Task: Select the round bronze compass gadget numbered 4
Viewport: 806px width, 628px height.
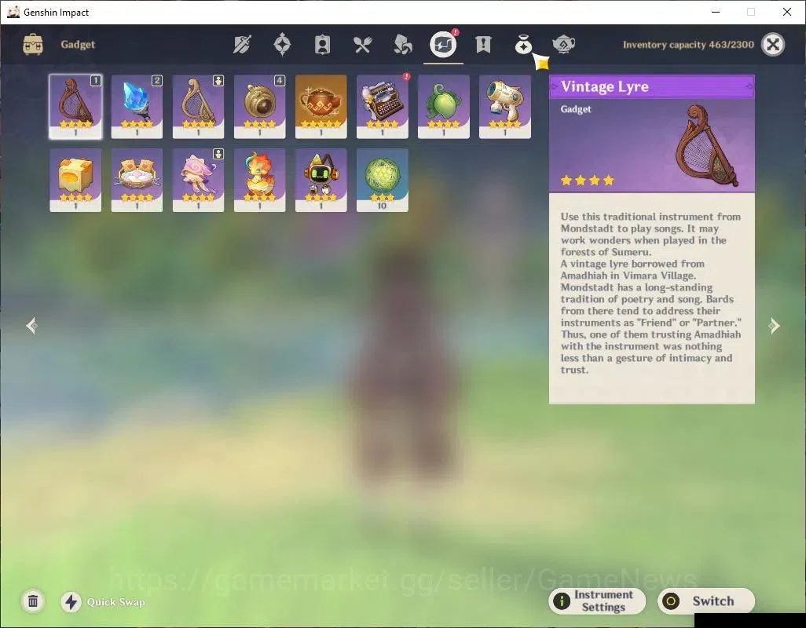Action: [259, 106]
